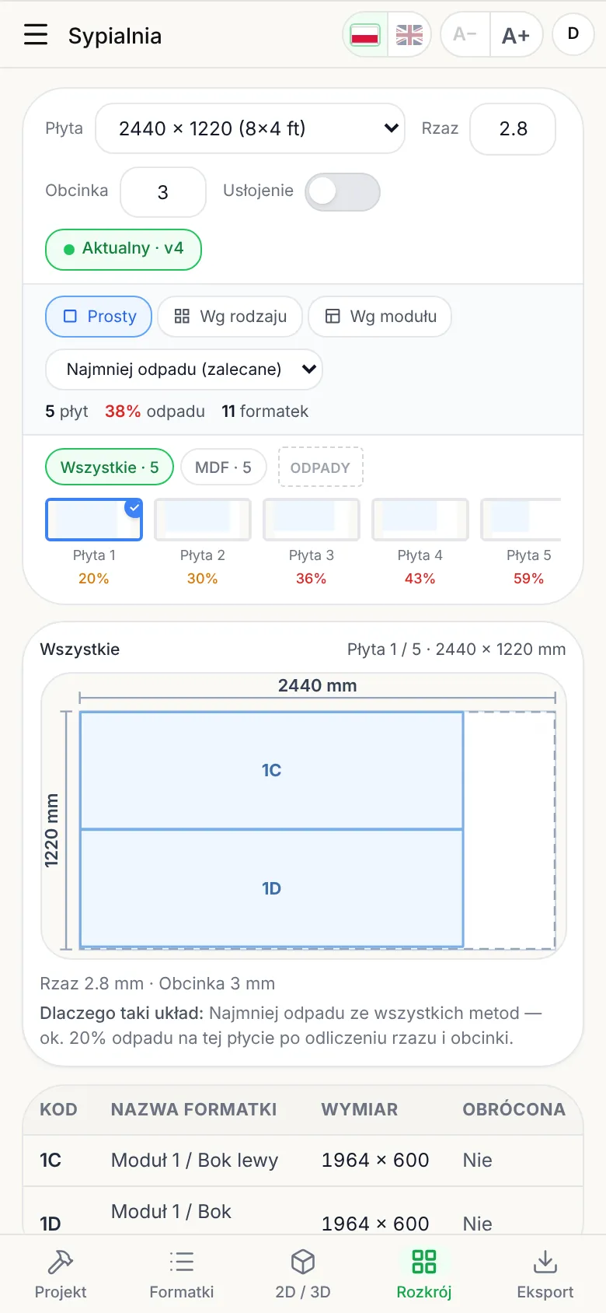Go to the Eksport tab
This screenshot has height=1313, width=606.
(545, 1274)
